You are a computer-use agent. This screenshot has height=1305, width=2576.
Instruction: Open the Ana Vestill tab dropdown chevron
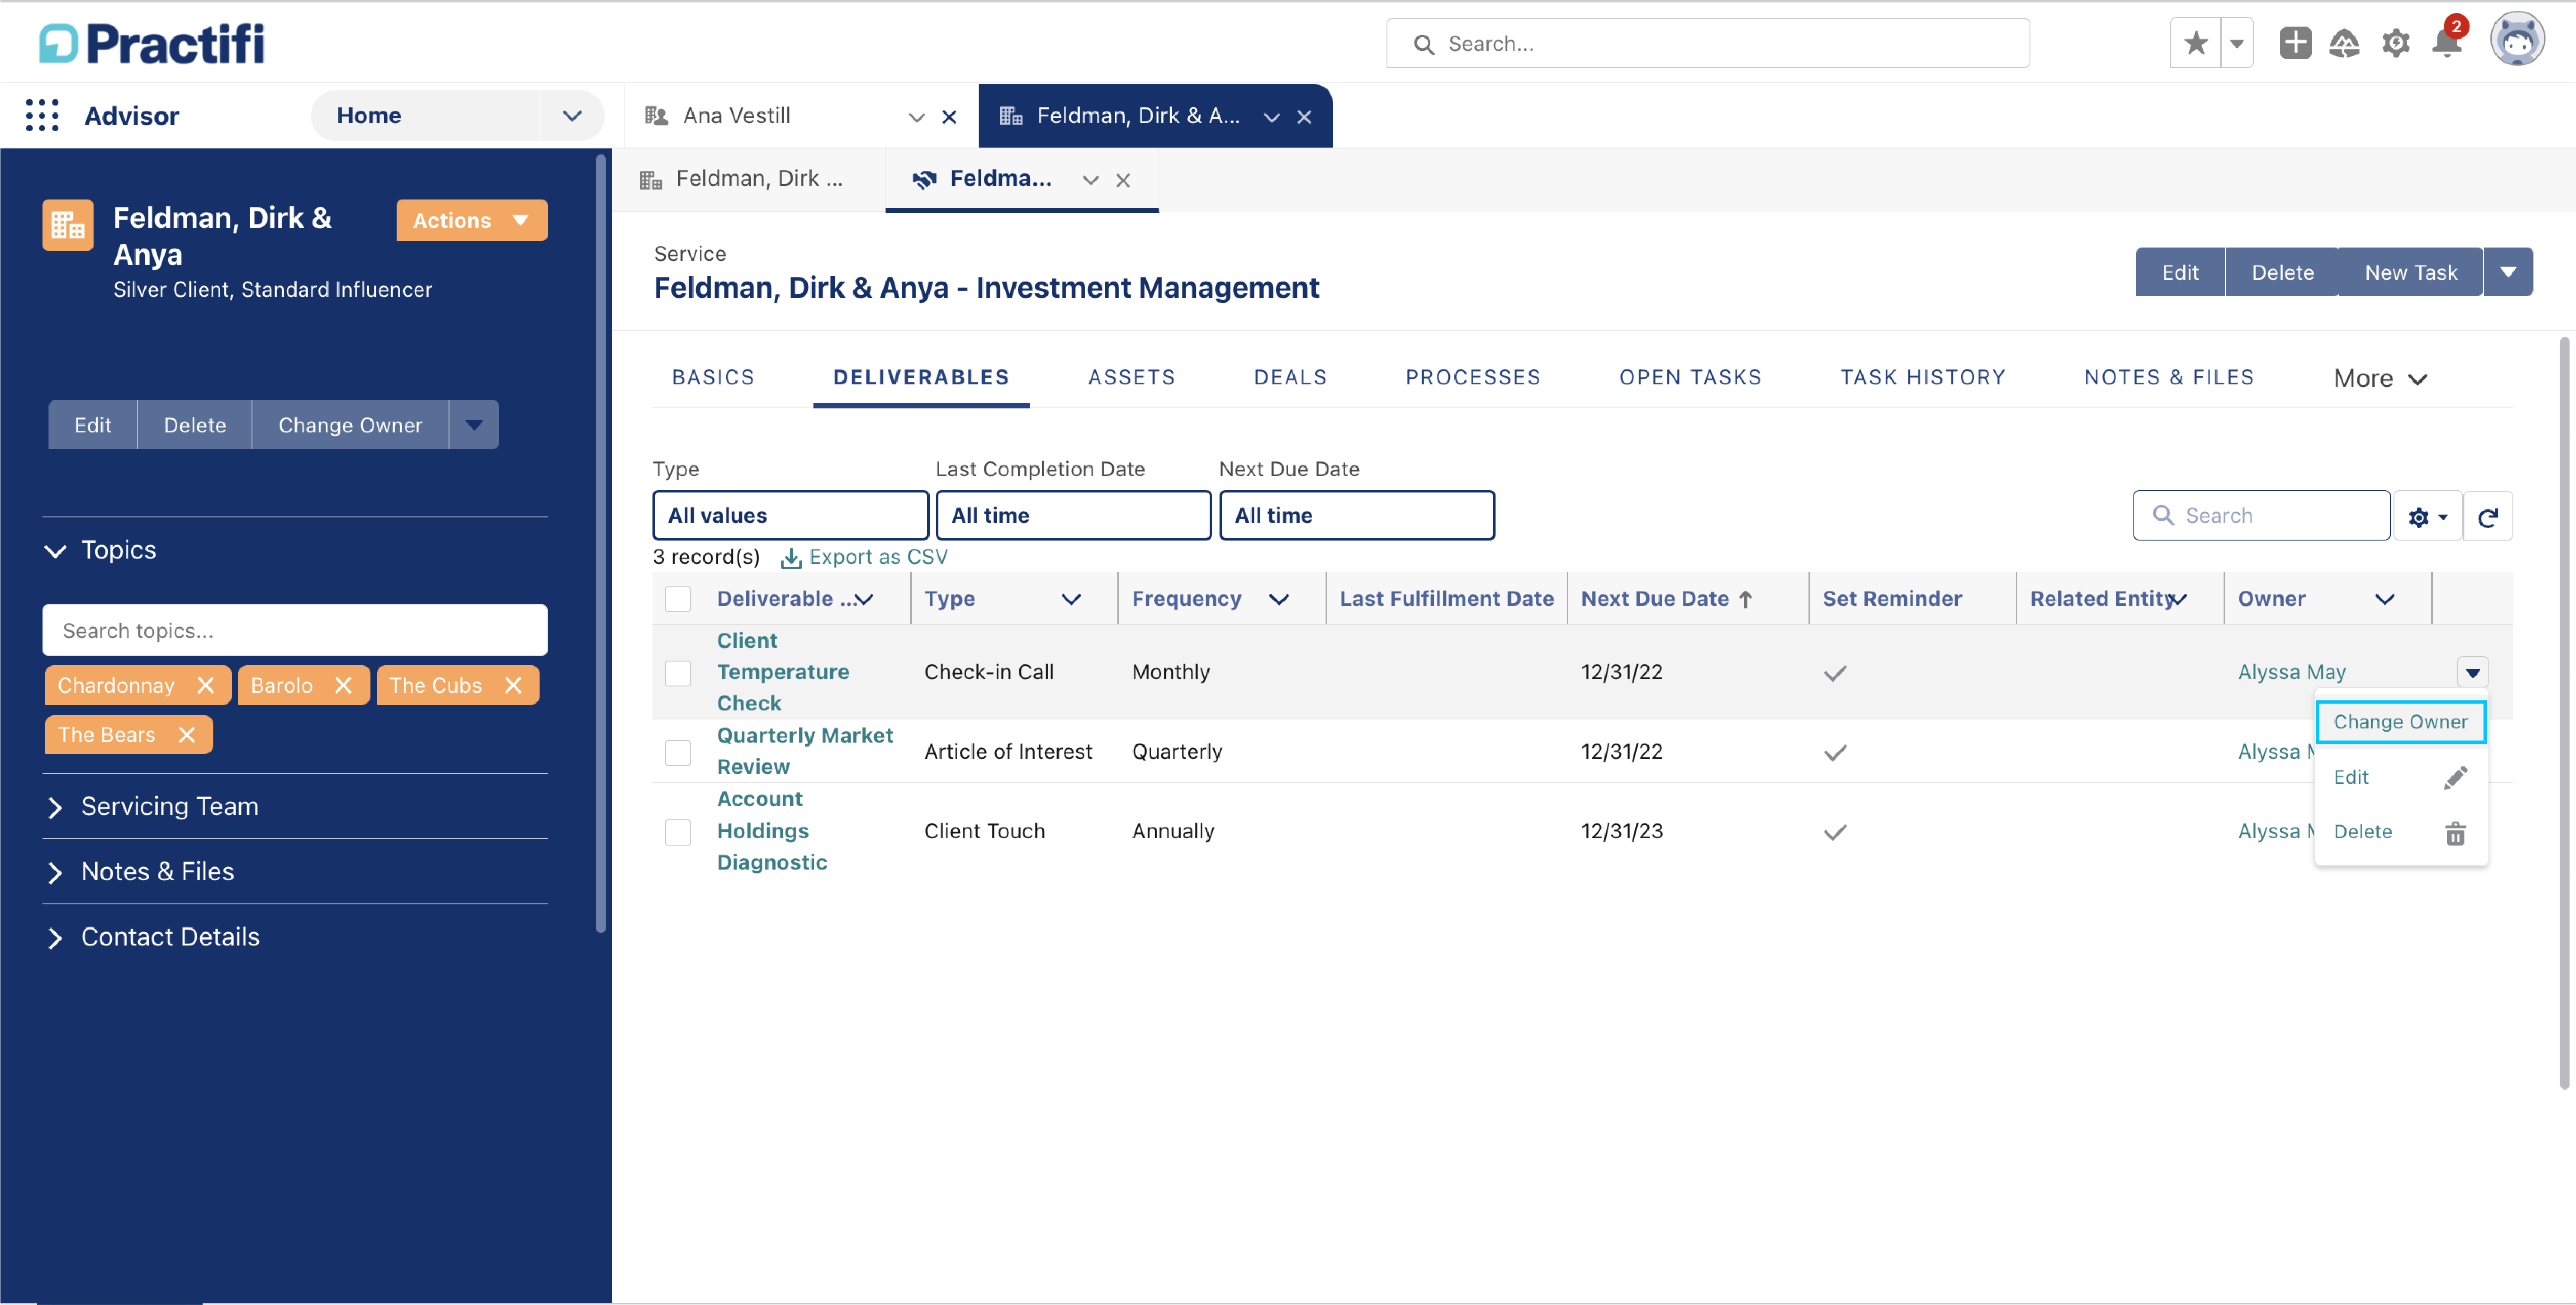tap(916, 117)
